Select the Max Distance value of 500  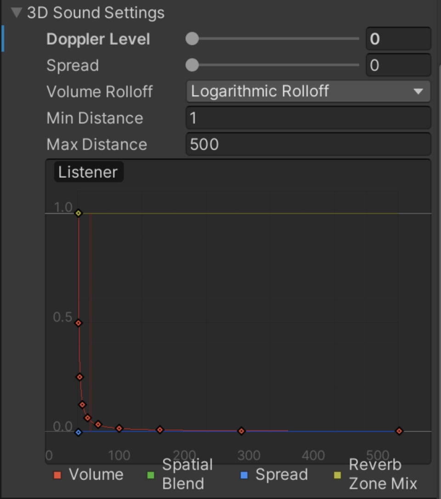pos(308,144)
